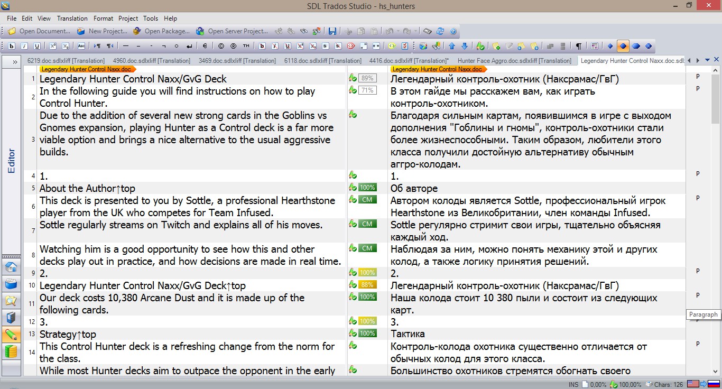This screenshot has height=389, width=722.
Task: Switch to the 6219.doc.sdlxliff tab
Action: pos(66,61)
